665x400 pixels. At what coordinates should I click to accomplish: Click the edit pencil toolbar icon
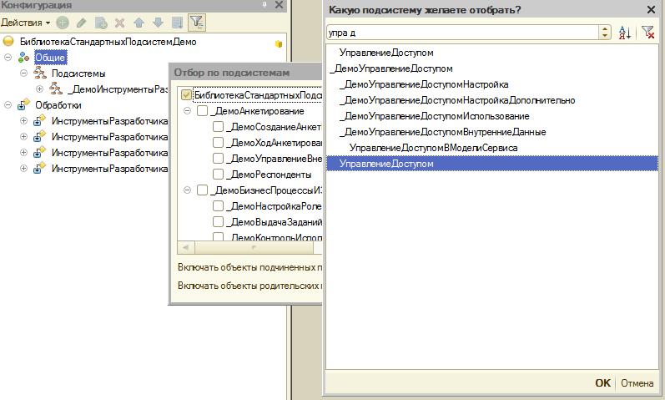81,21
